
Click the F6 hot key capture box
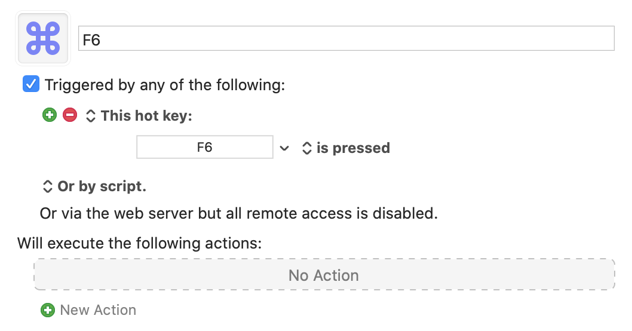coord(205,147)
